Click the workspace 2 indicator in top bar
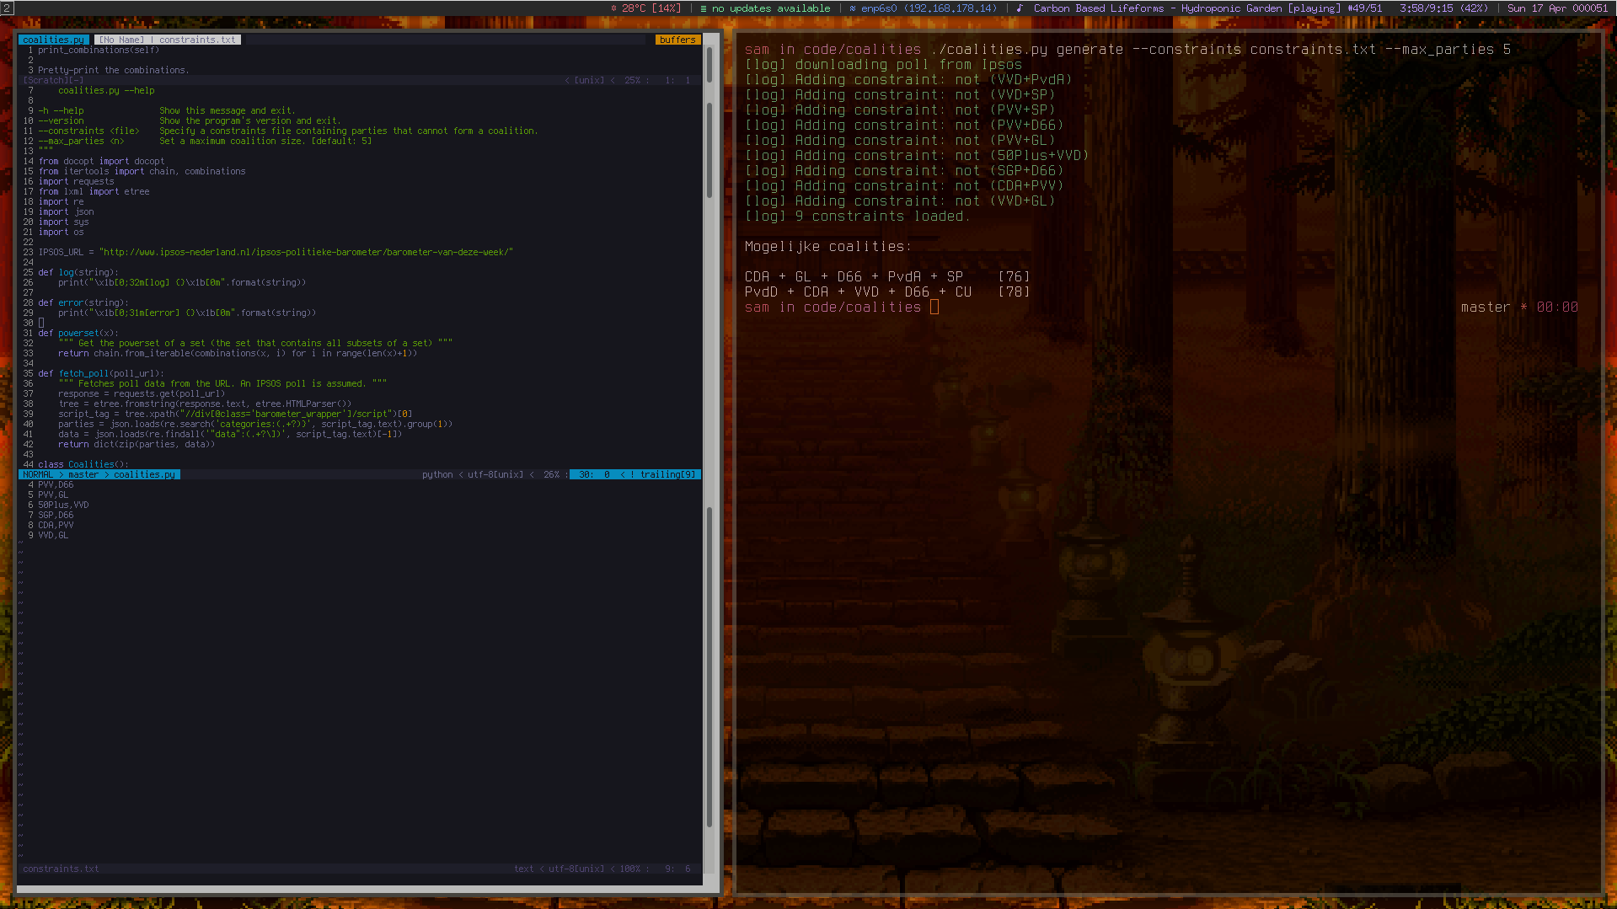The image size is (1617, 909). tap(7, 8)
